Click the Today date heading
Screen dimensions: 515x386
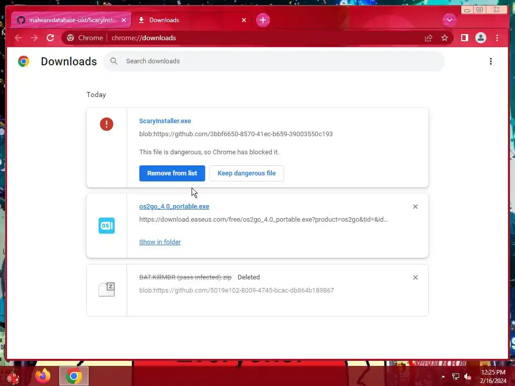(96, 94)
